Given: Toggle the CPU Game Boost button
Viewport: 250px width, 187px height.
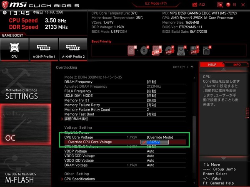Looking at the screenshot, I should 15,49.
